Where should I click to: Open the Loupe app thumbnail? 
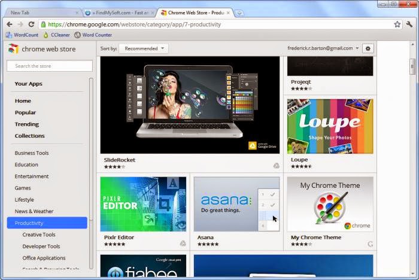tap(330, 126)
